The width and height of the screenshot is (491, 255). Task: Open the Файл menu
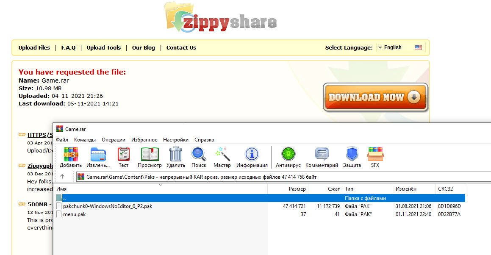62,140
